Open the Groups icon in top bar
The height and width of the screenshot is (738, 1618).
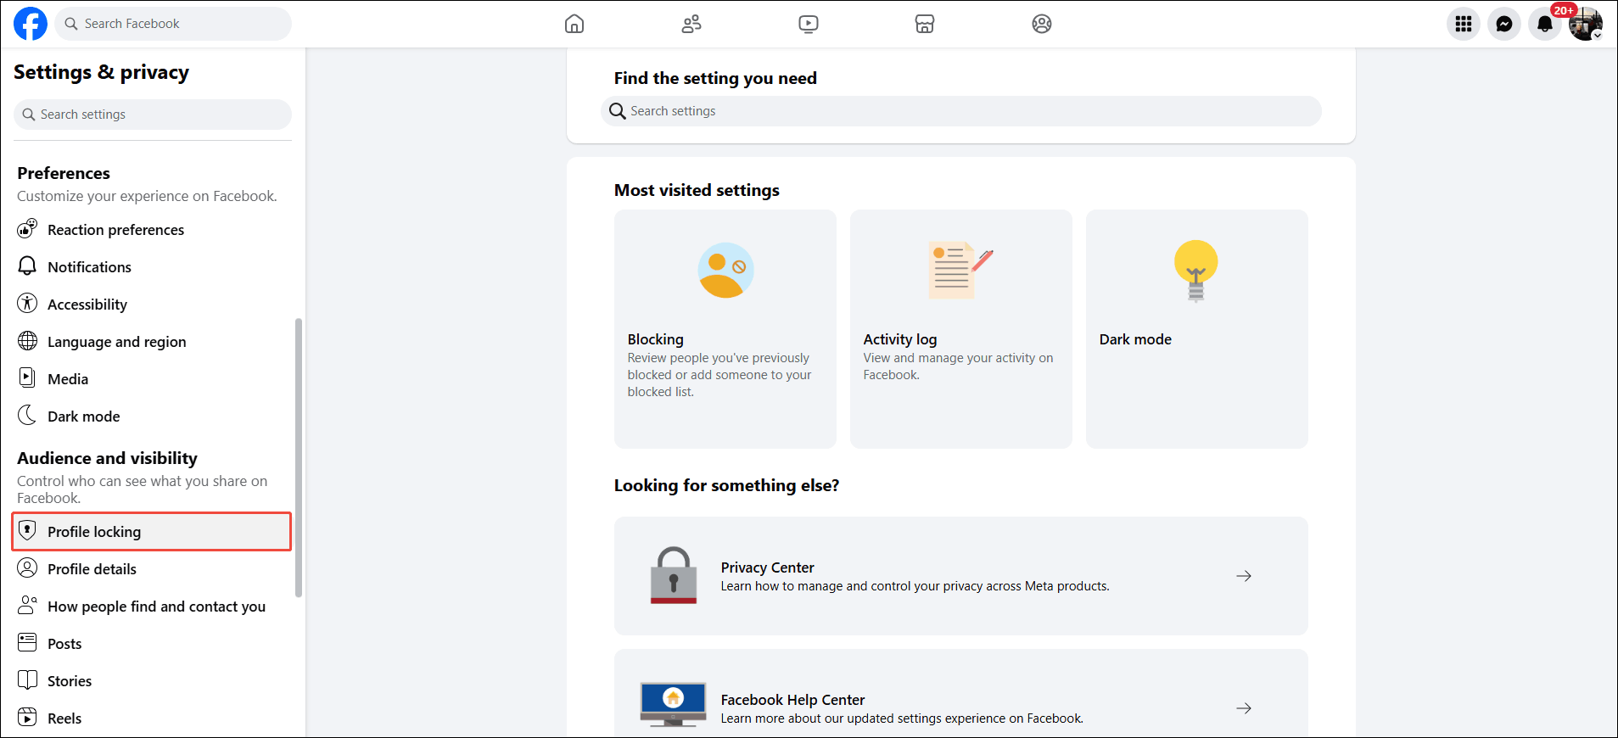point(1042,24)
